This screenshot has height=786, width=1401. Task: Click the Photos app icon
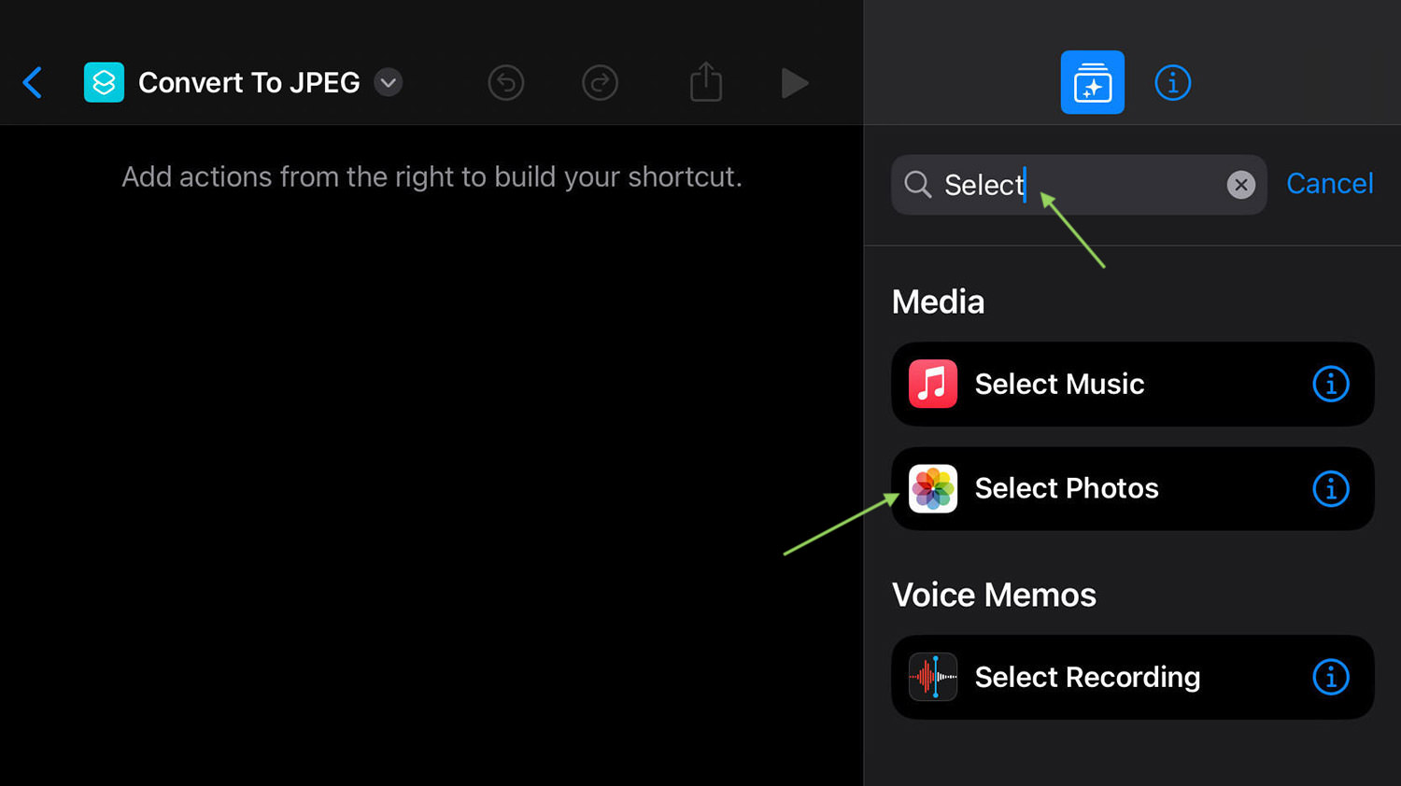pos(933,488)
